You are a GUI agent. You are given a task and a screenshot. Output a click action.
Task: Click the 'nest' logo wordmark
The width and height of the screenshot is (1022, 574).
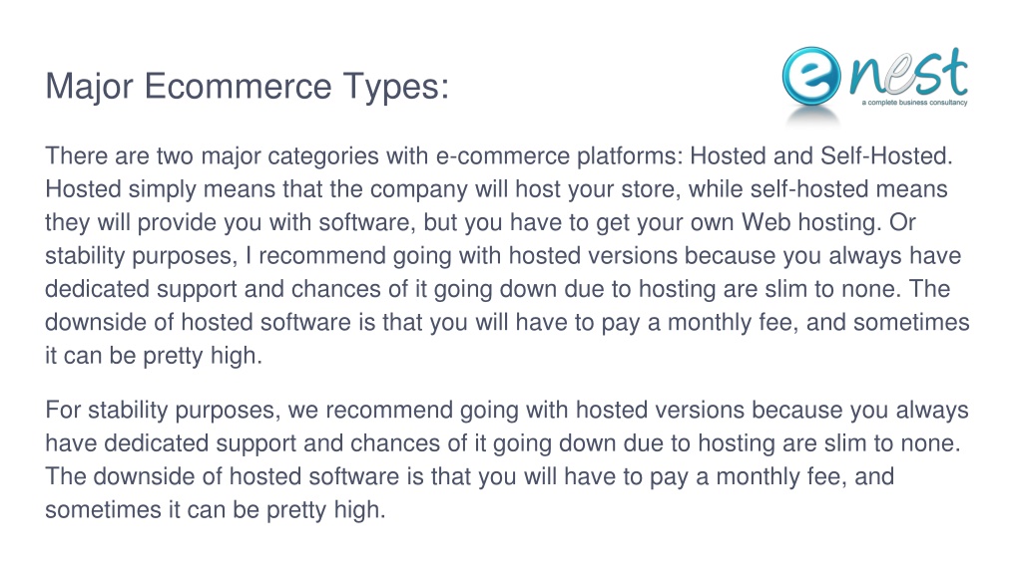pyautogui.click(x=908, y=73)
